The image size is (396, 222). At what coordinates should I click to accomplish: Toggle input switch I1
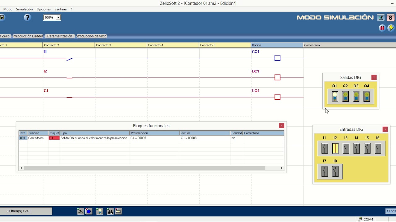(325, 148)
